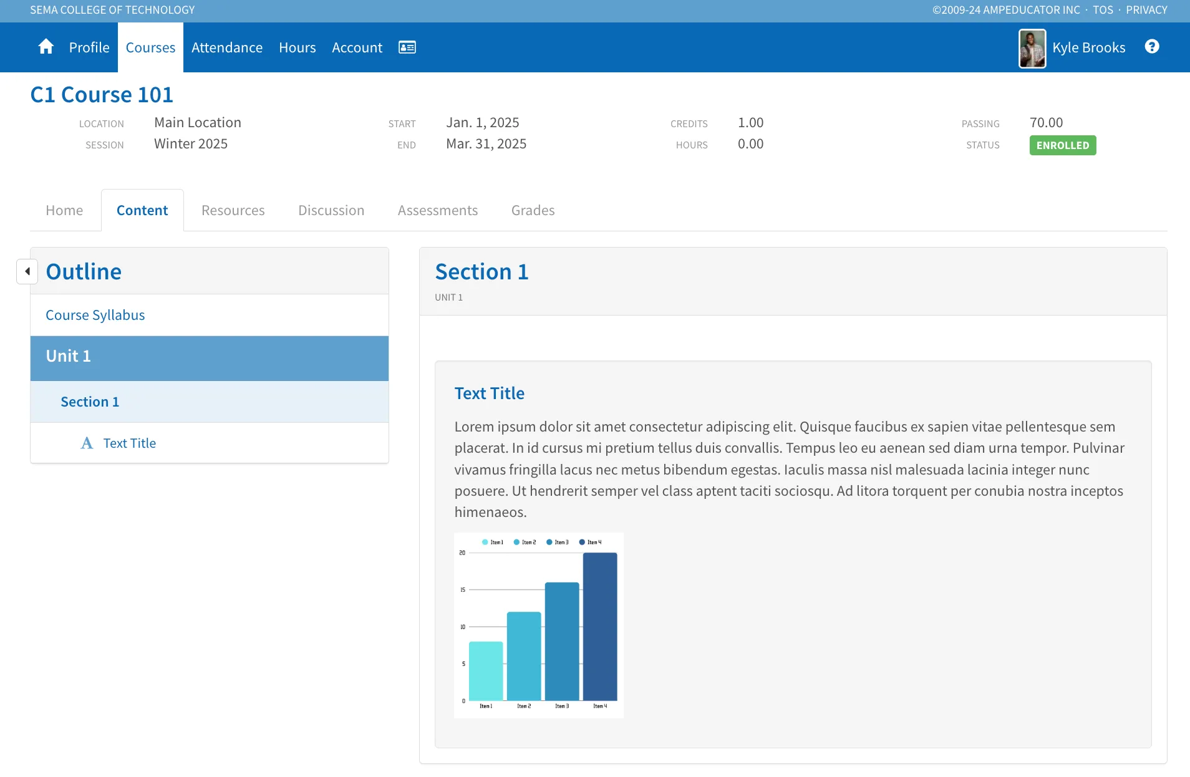Click Kyle Brooks profile avatar
This screenshot has height=777, width=1190.
[1032, 48]
